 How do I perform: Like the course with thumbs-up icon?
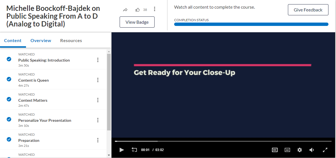pos(138,10)
